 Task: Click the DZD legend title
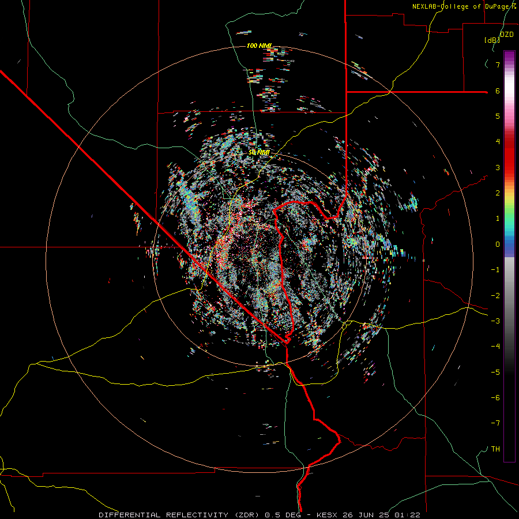pos(506,34)
